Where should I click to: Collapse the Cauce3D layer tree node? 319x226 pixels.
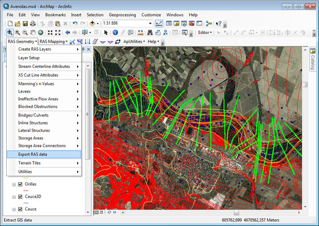[14, 197]
